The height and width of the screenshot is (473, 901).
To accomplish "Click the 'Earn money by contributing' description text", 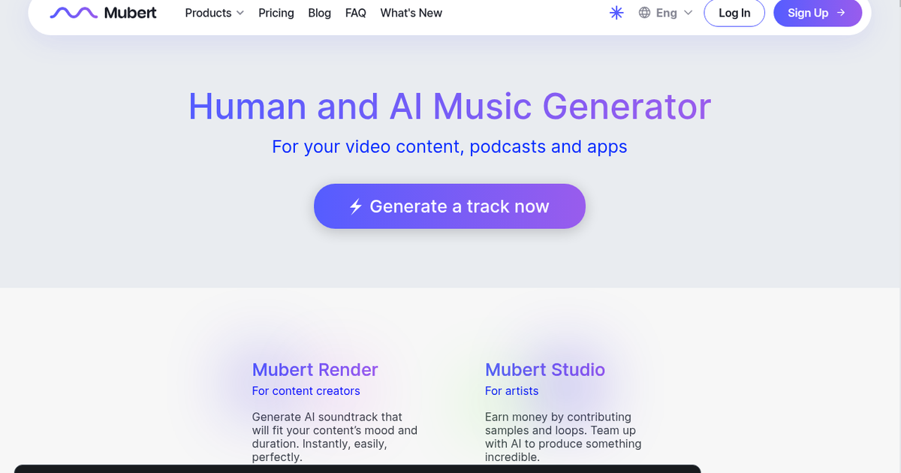I will (563, 437).
